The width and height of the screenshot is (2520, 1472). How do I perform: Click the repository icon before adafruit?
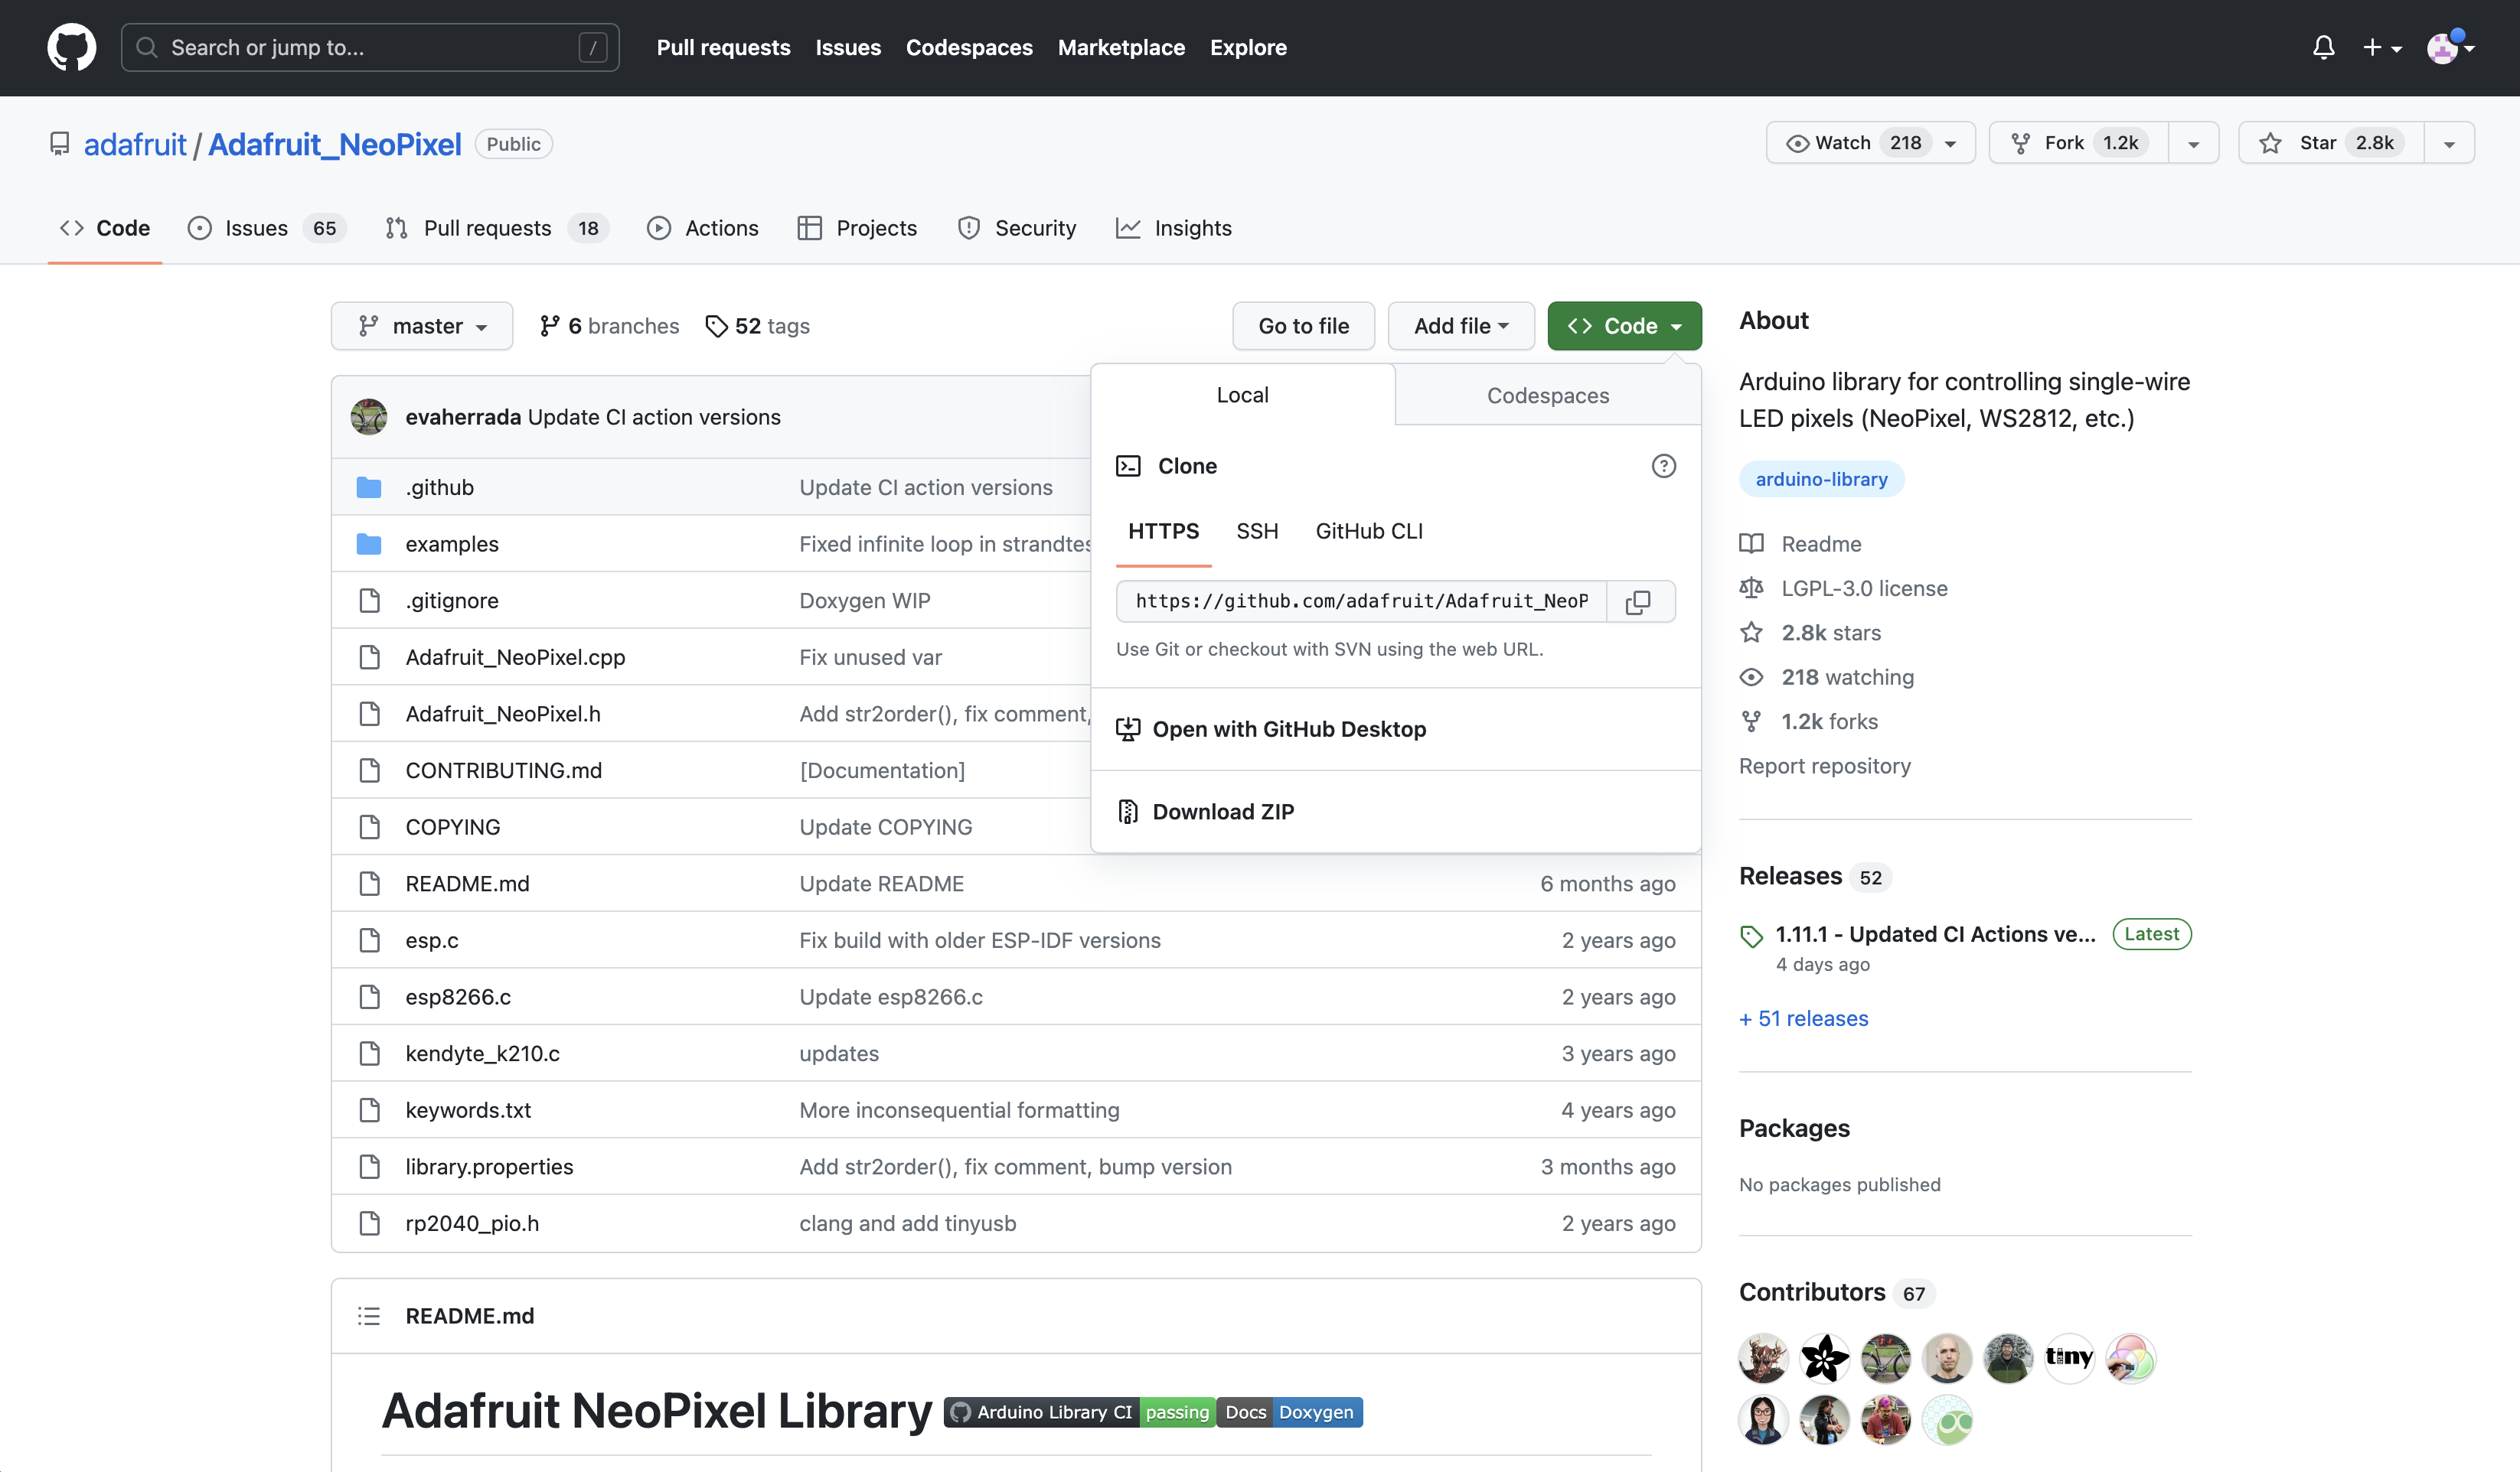tap(60, 144)
